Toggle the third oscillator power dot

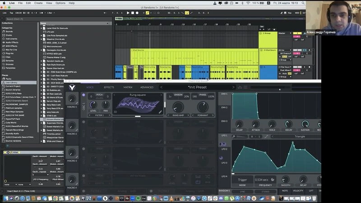[83, 149]
